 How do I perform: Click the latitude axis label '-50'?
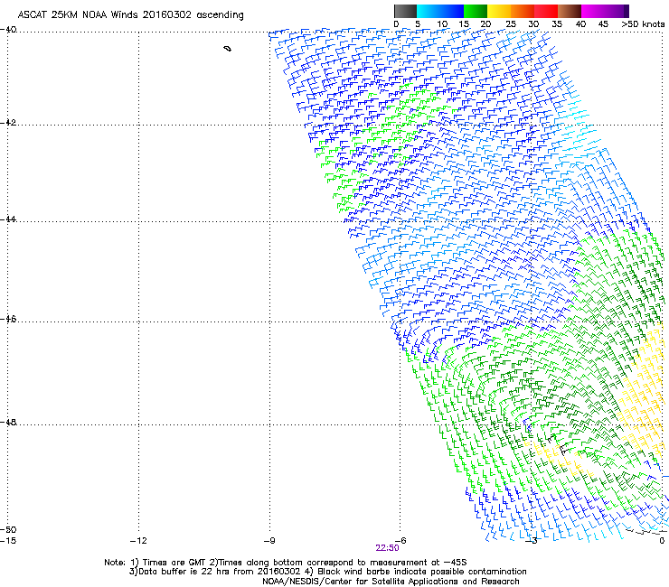click(8, 529)
